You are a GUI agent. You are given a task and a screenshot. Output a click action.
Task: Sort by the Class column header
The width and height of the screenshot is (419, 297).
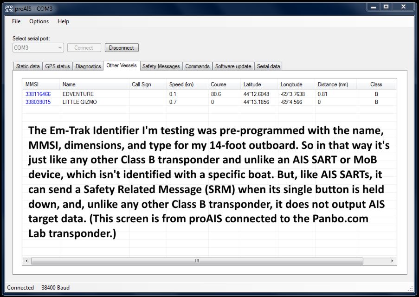point(376,84)
